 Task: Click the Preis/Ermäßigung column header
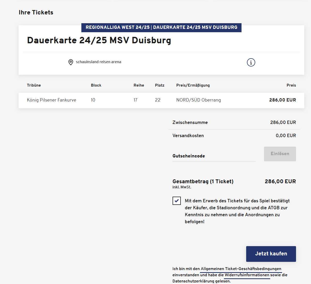(193, 85)
